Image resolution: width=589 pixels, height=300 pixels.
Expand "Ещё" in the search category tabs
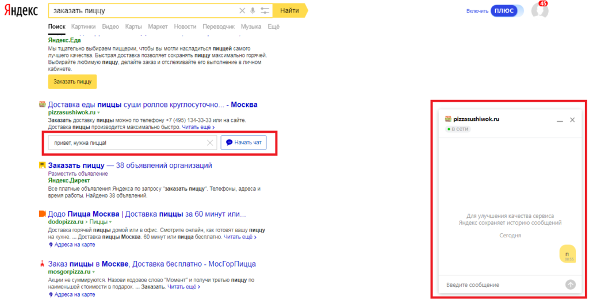click(x=273, y=26)
